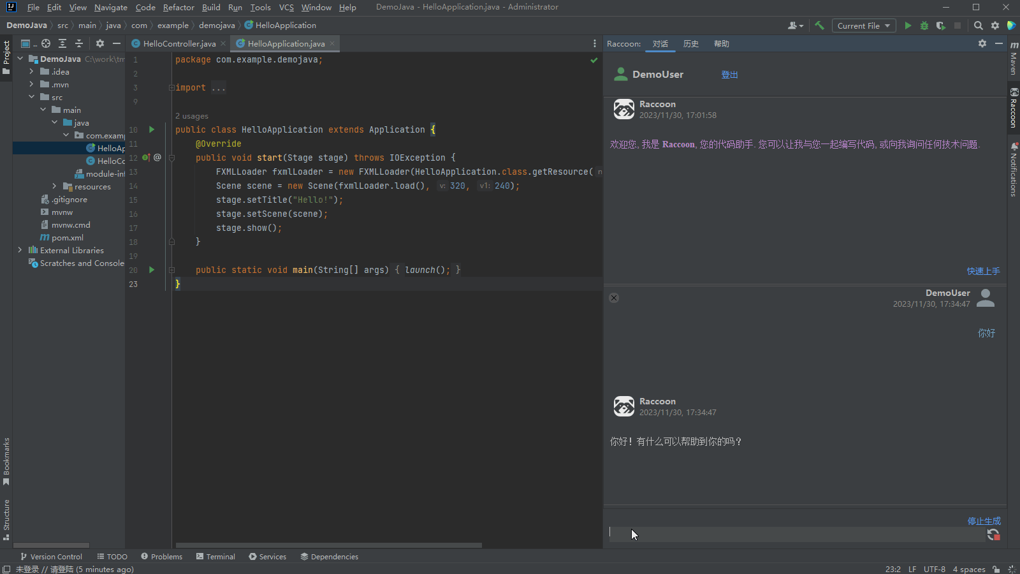Open Project panel options gear
Screen dimensions: 1020x574
100,43
